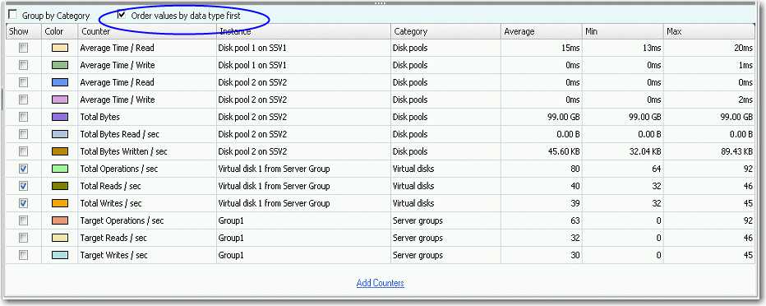Uncheck Order values by data type first

pyautogui.click(x=122, y=15)
